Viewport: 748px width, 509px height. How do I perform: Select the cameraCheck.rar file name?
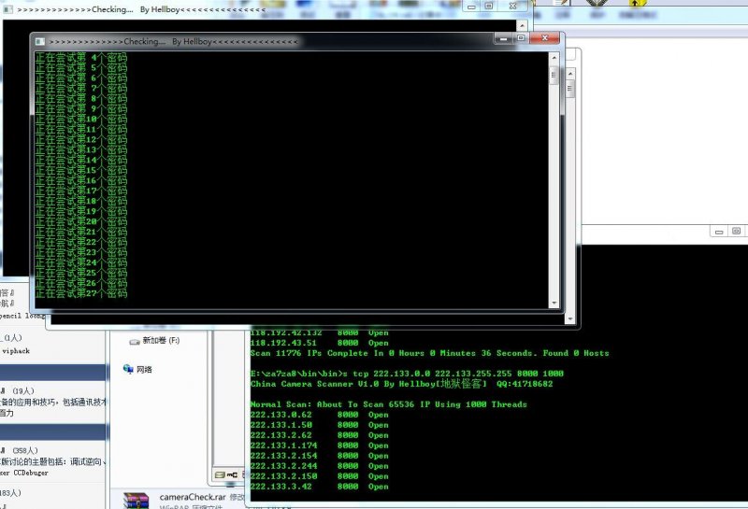pyautogui.click(x=193, y=497)
